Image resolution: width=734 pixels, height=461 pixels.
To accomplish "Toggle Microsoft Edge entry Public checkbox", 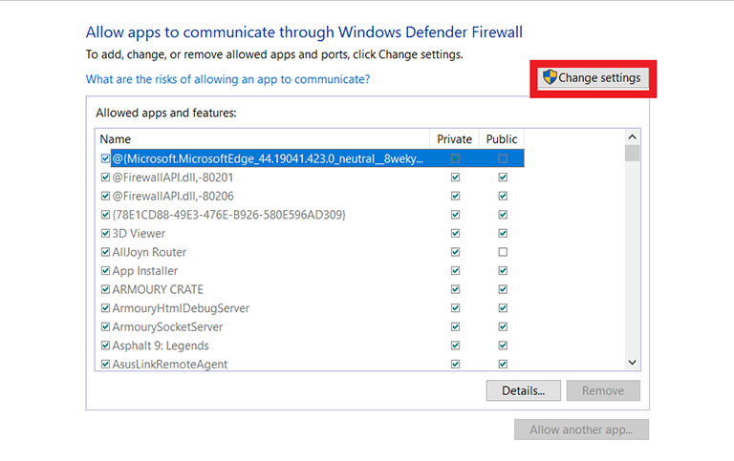I will click(x=503, y=158).
